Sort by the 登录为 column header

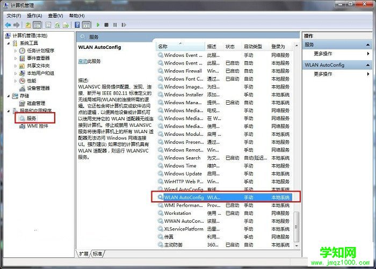point(281,47)
